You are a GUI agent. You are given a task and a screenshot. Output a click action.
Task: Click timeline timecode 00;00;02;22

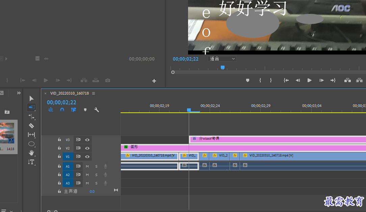coord(61,102)
